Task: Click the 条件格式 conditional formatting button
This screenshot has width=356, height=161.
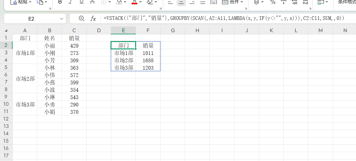Action: (x=346, y=2)
